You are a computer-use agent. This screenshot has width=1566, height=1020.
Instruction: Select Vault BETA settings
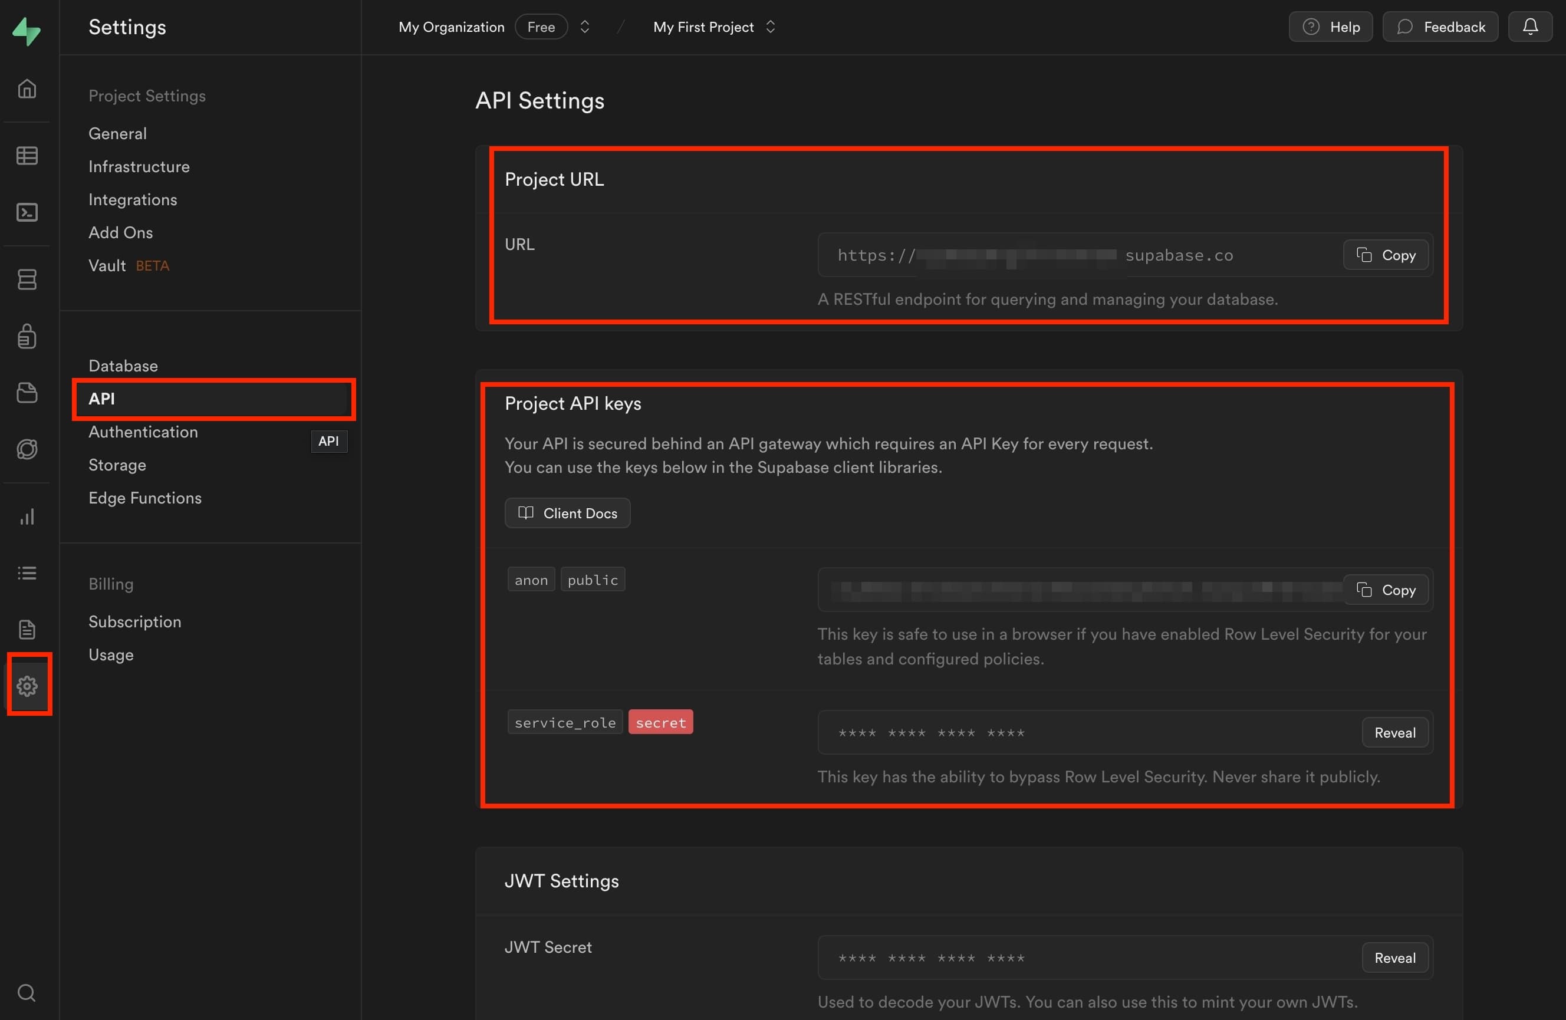[129, 266]
